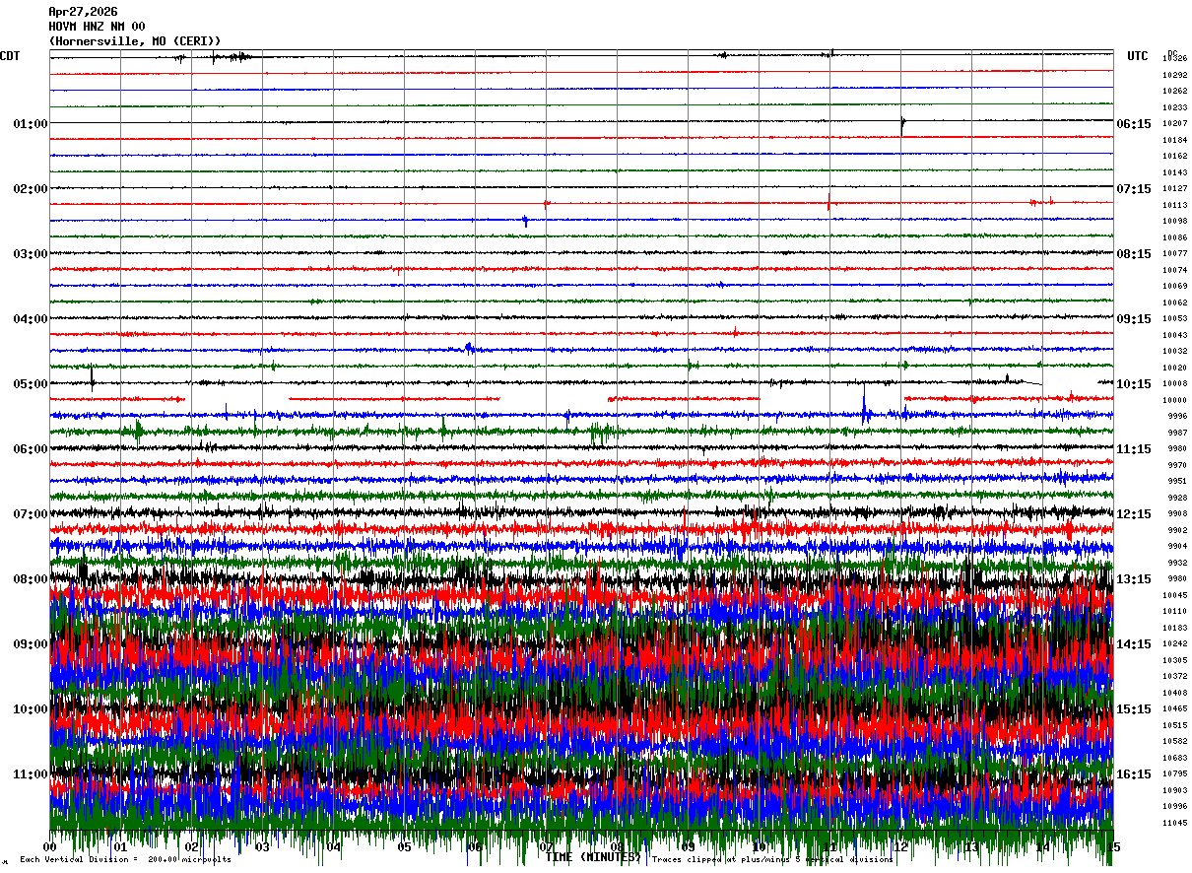
Task: Click the TIME (MINUTES) axis title
Action: coord(593,858)
